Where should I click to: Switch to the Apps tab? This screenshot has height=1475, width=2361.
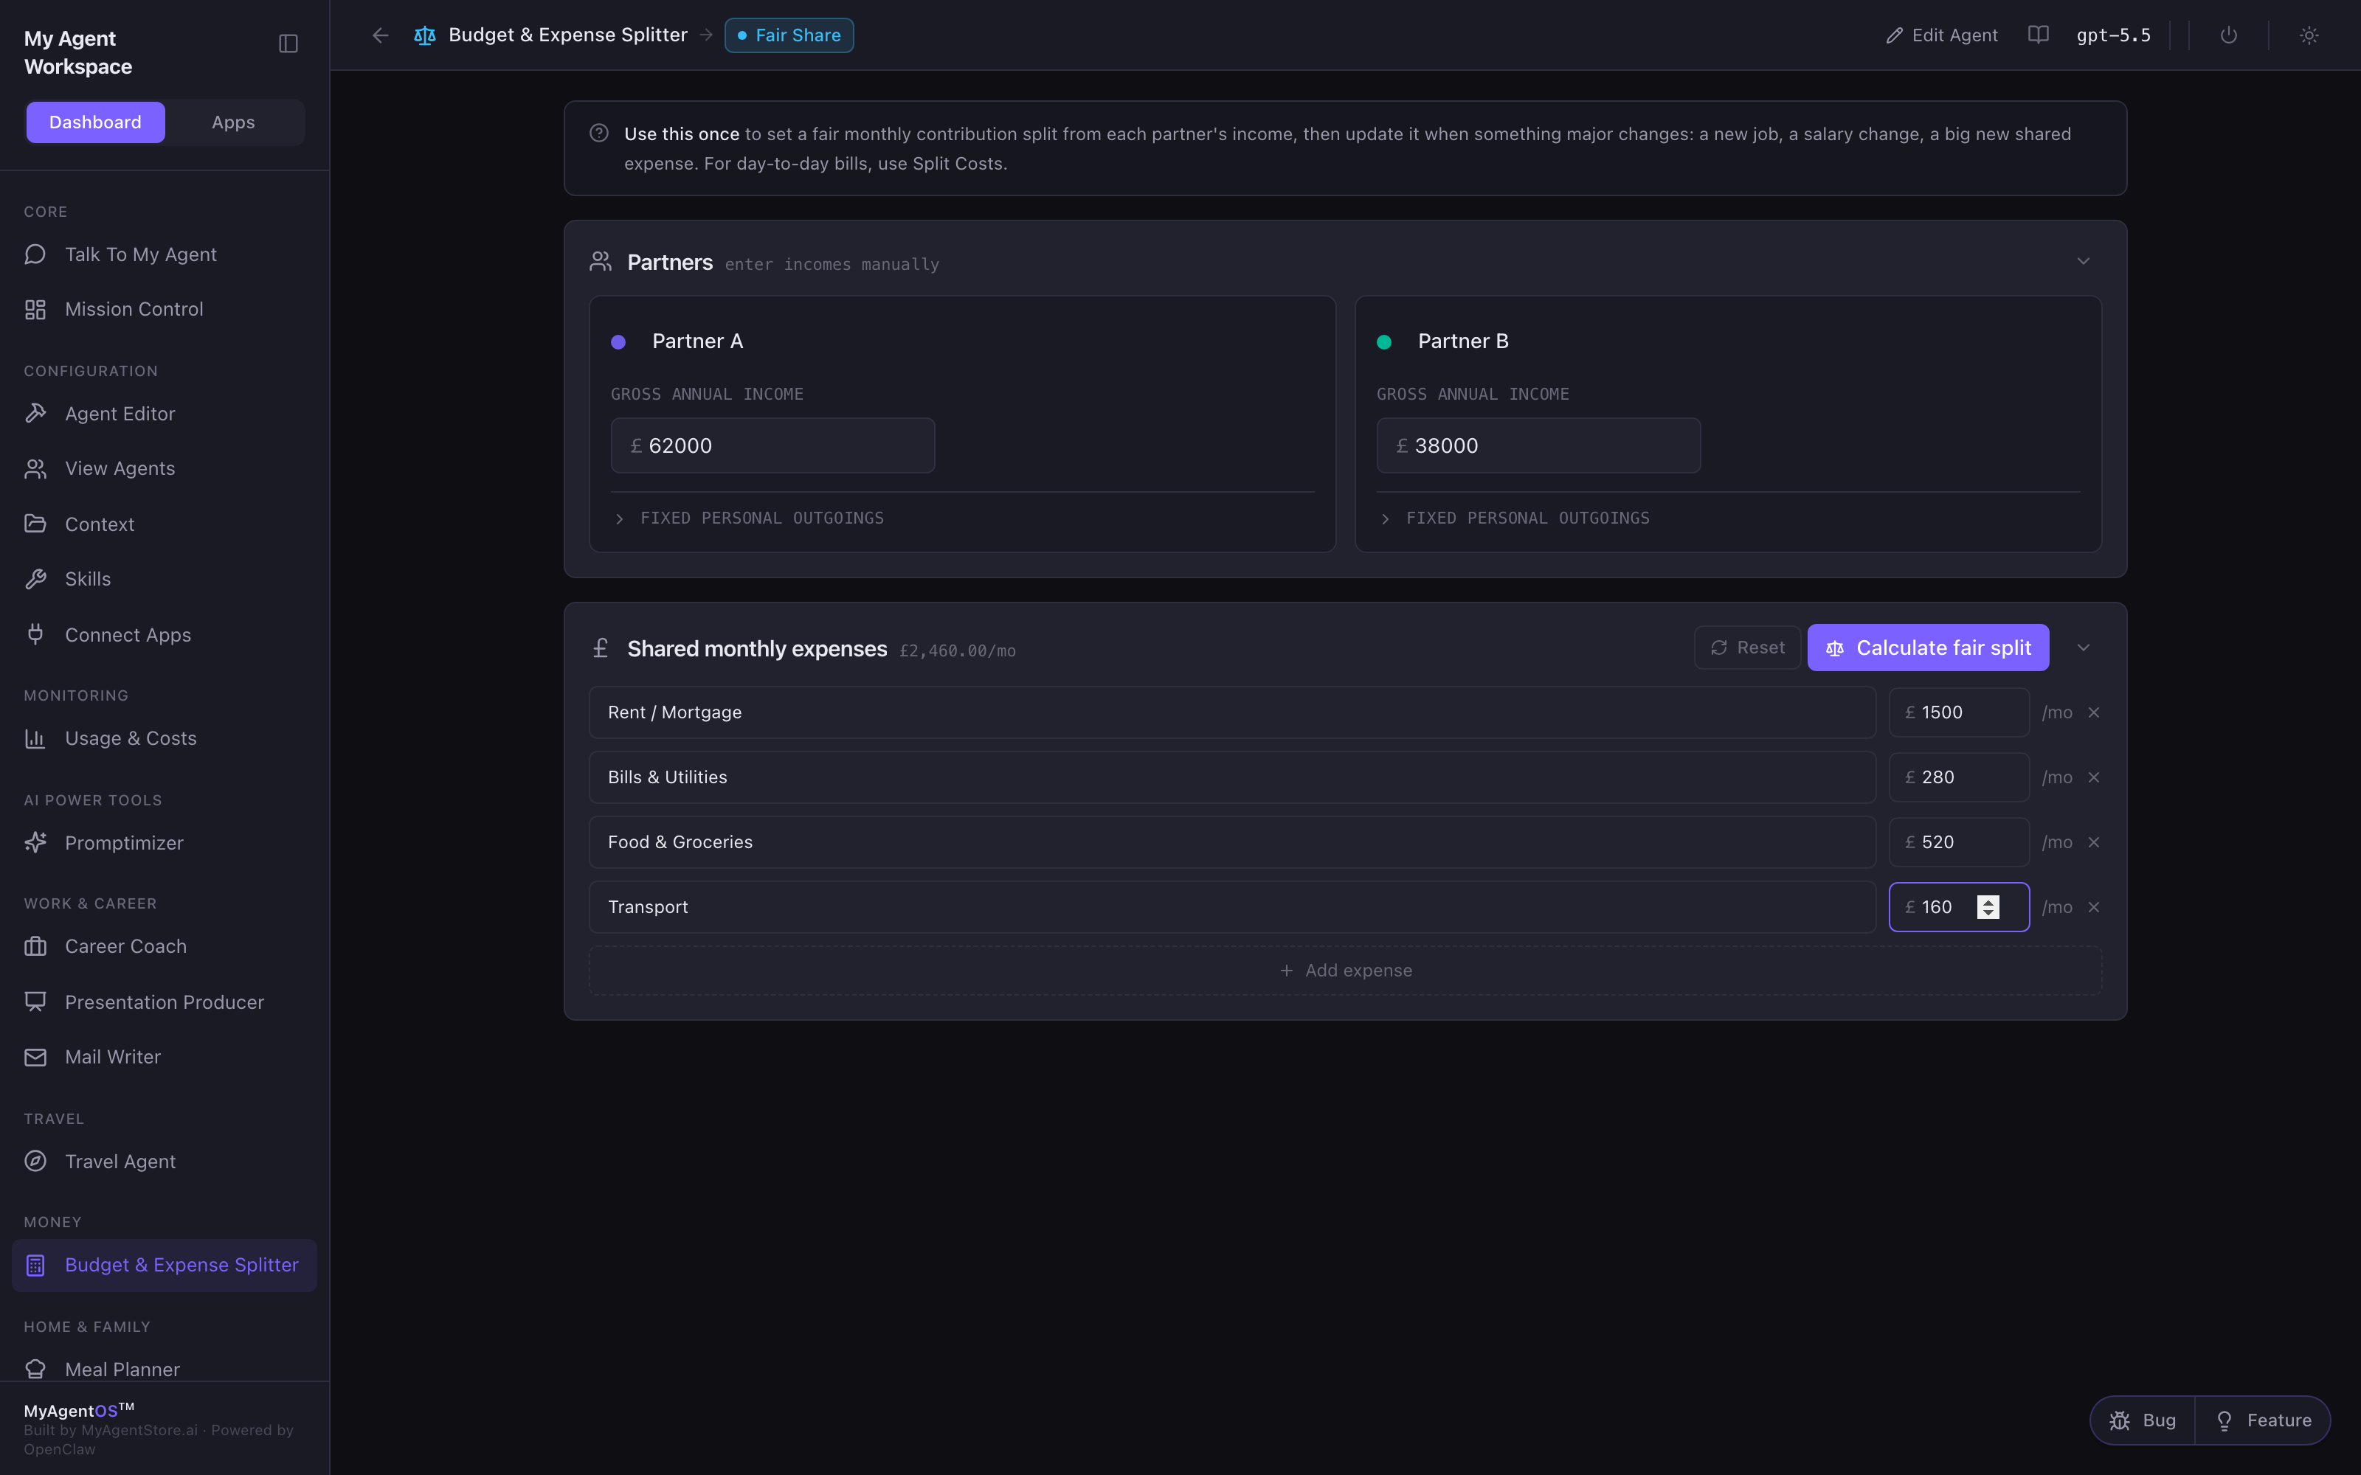click(x=233, y=123)
